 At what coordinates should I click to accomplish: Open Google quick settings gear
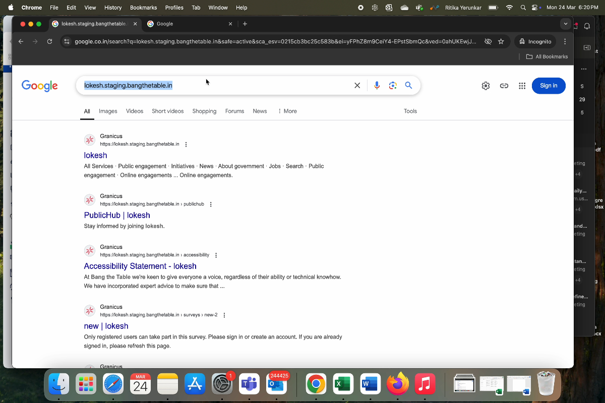[486, 86]
